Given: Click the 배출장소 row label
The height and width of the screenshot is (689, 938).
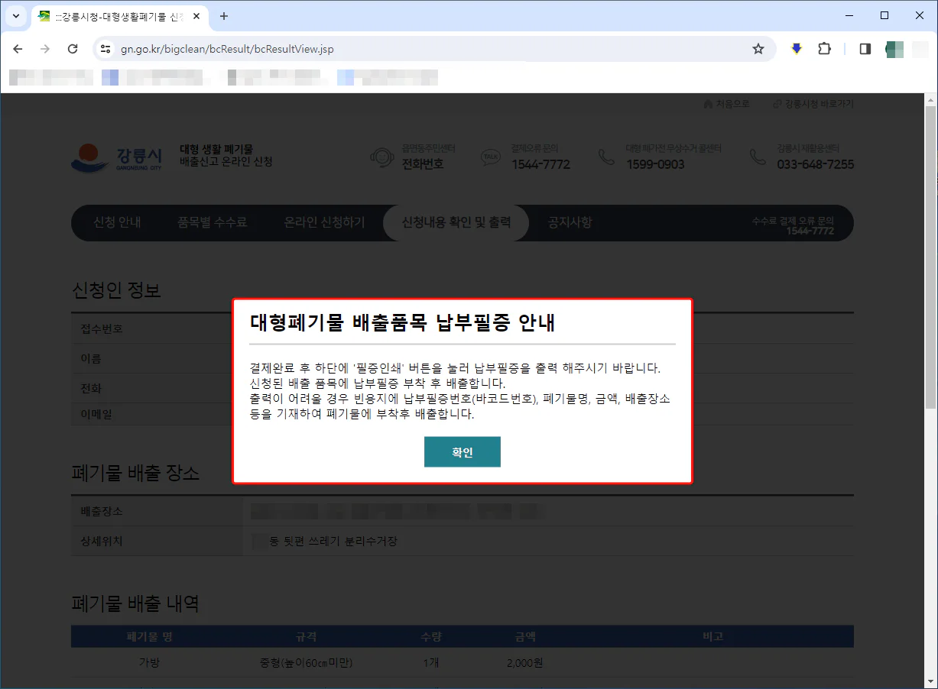Looking at the screenshot, I should 102,511.
